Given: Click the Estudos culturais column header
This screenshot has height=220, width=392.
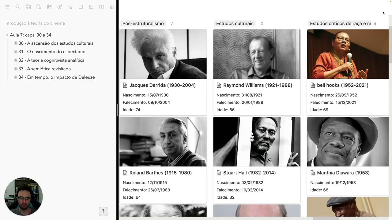Looking at the screenshot, I should [235, 24].
